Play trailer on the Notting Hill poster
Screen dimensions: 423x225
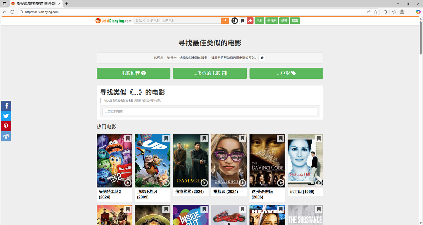[x=319, y=183]
